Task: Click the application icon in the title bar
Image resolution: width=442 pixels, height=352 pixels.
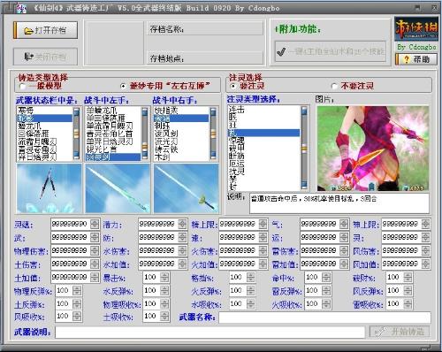Action: [x=21, y=8]
